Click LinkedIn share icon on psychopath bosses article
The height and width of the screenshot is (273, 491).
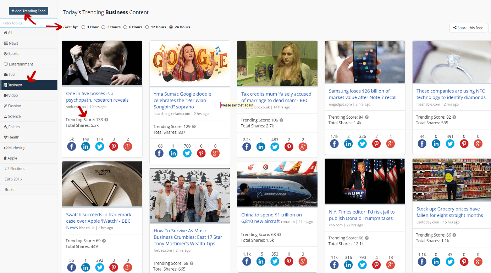85,146
